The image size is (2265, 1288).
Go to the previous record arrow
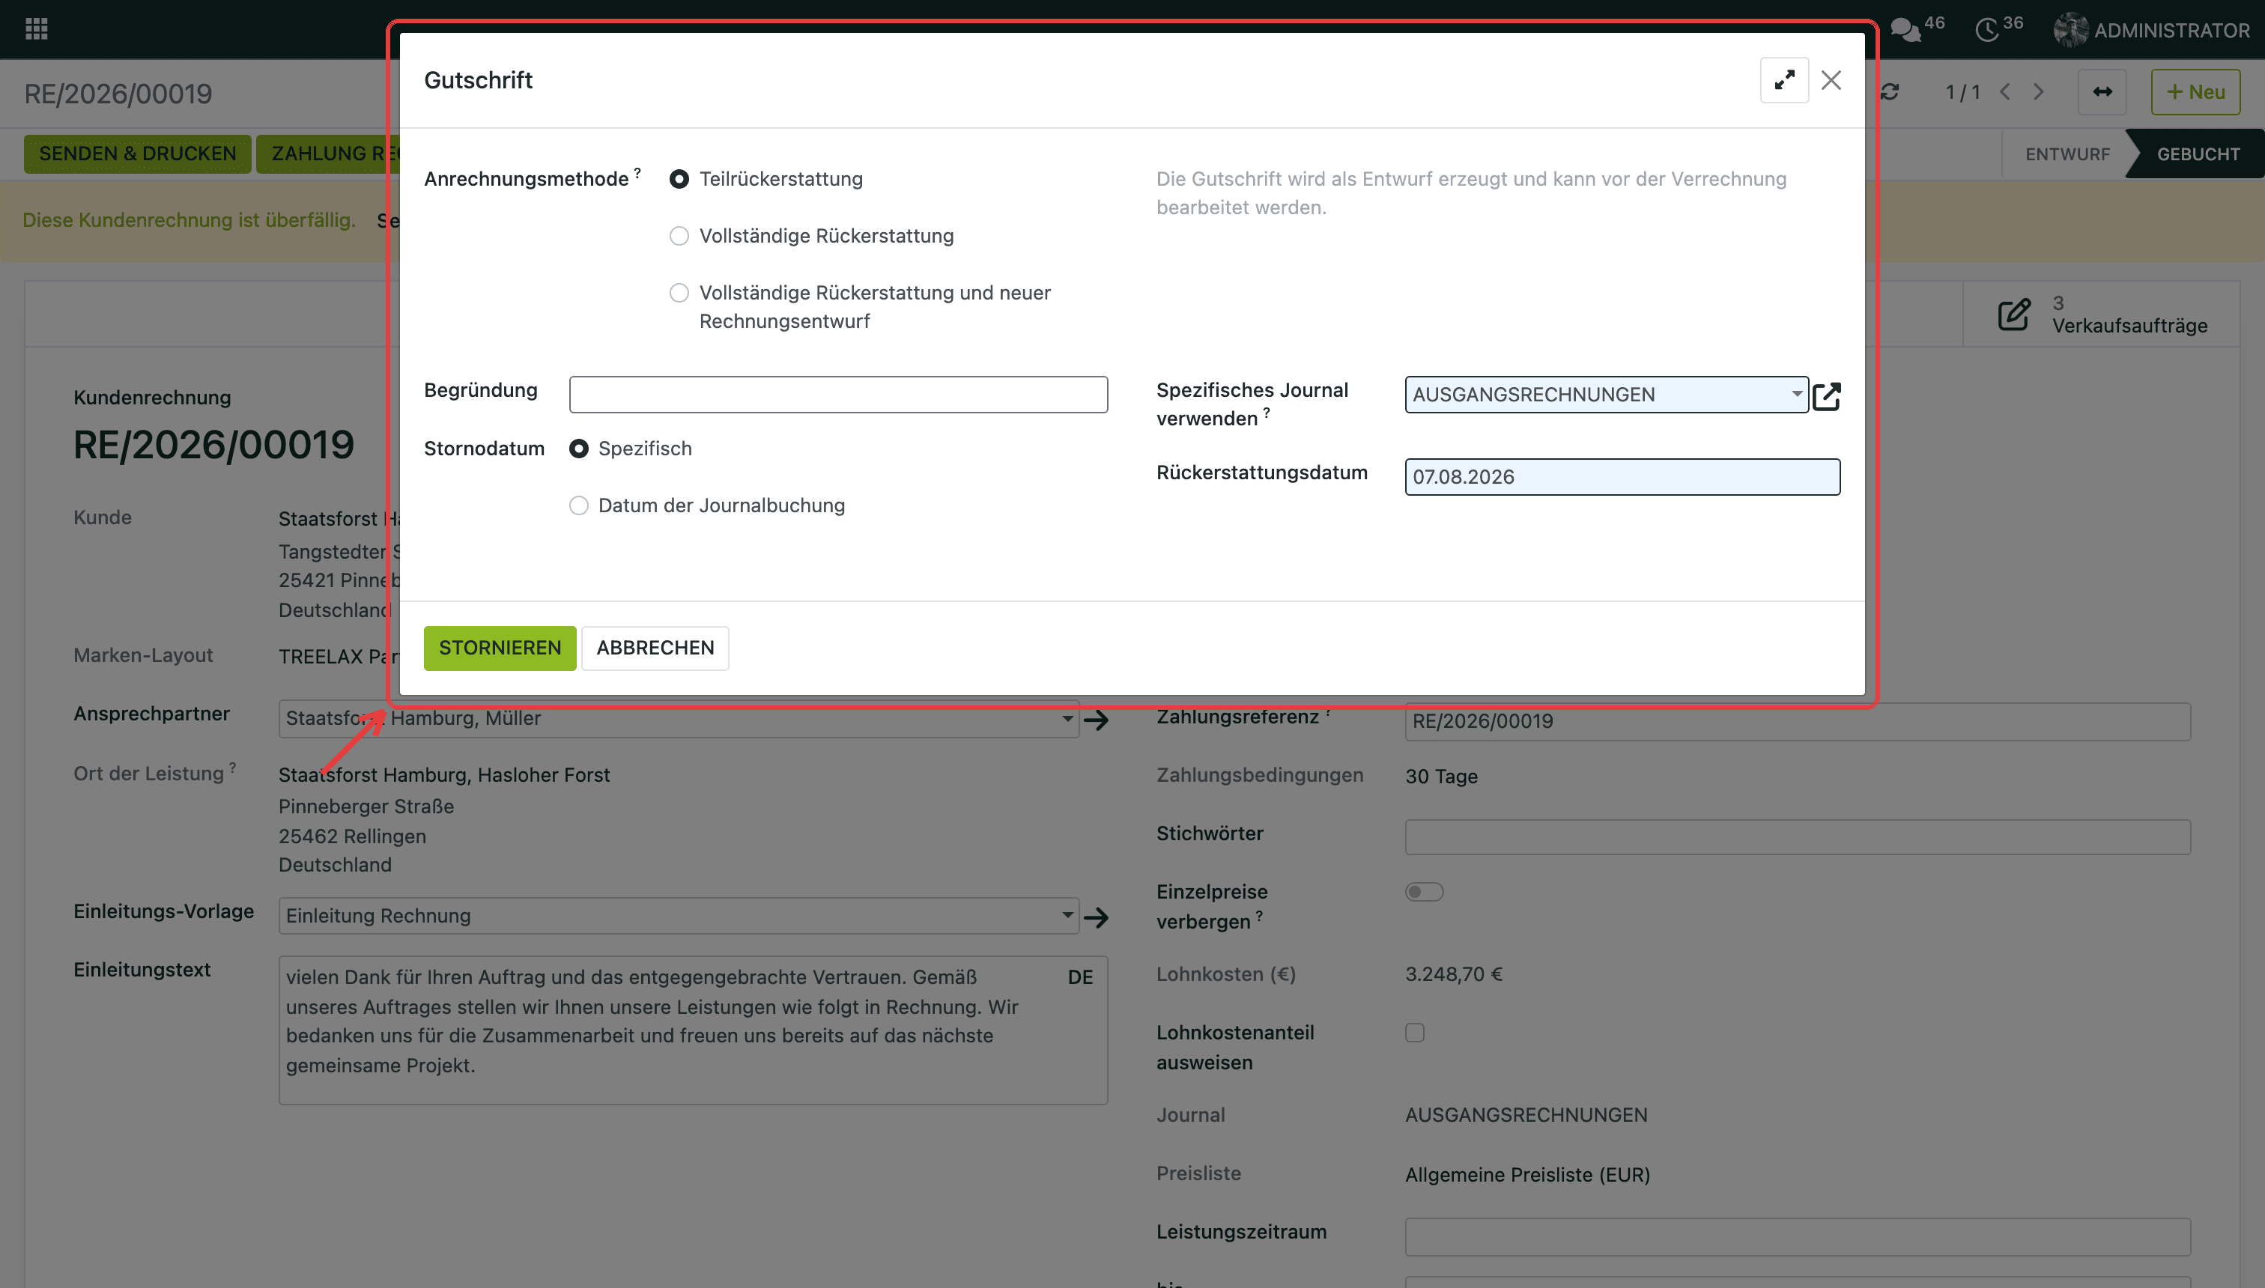click(2005, 92)
